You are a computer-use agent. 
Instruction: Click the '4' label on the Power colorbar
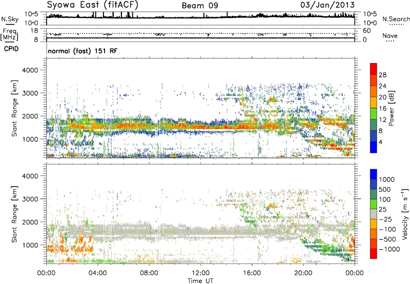point(380,142)
